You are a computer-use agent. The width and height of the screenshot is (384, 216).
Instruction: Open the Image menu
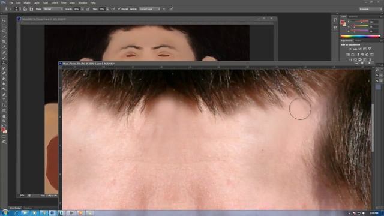point(27,2)
